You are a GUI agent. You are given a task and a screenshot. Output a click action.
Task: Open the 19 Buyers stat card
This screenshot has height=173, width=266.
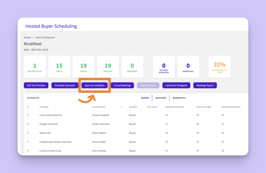[83, 67]
